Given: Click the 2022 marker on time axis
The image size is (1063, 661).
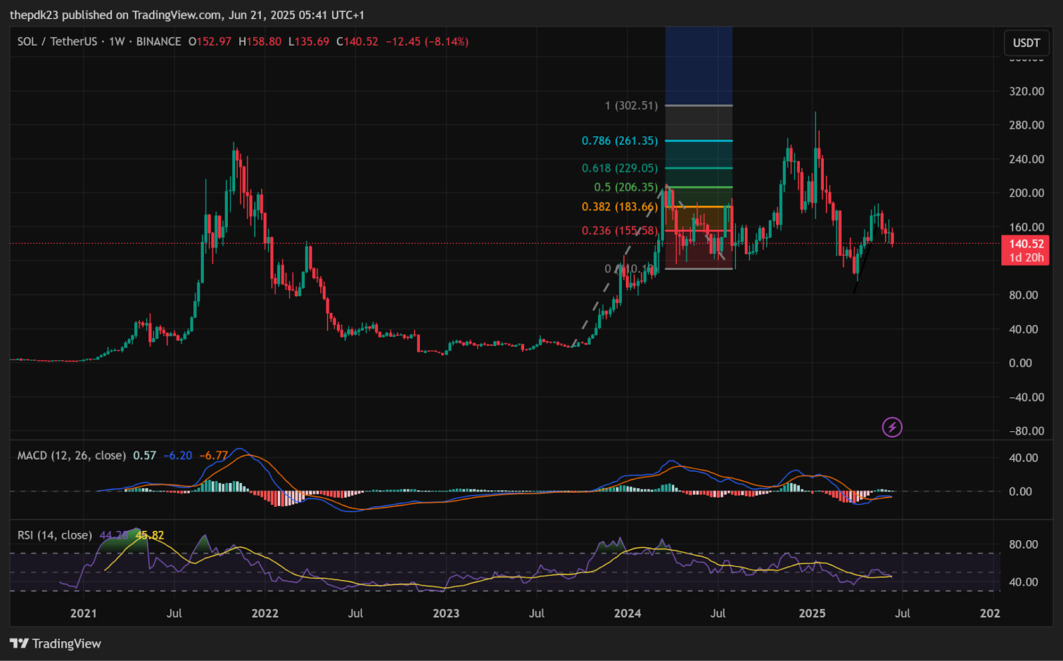Looking at the screenshot, I should [264, 613].
